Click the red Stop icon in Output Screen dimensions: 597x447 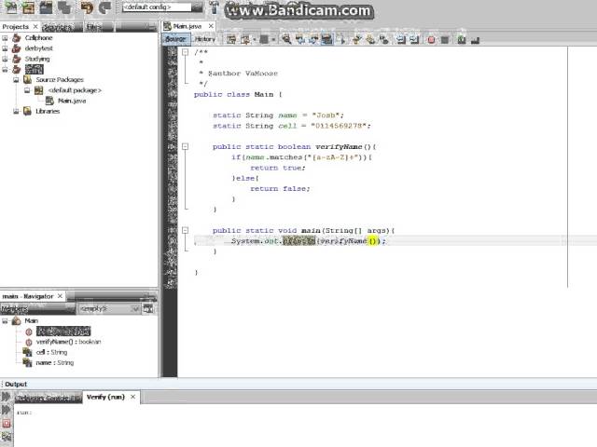(x=7, y=423)
